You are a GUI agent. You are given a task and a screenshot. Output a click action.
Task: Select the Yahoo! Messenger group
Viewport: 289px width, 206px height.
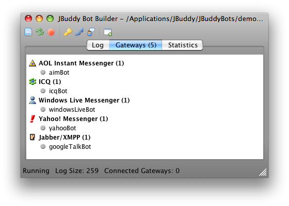click(x=73, y=119)
